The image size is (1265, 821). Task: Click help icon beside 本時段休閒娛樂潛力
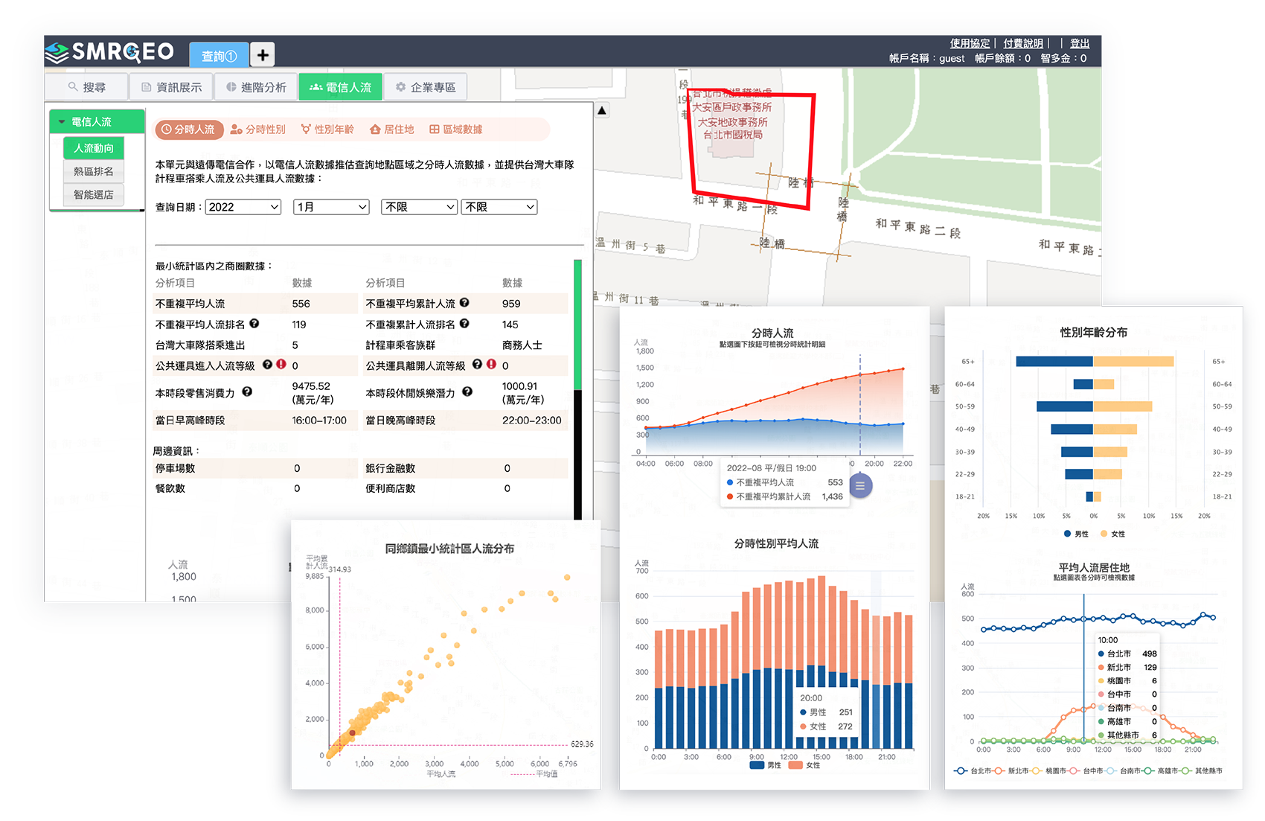(x=467, y=392)
